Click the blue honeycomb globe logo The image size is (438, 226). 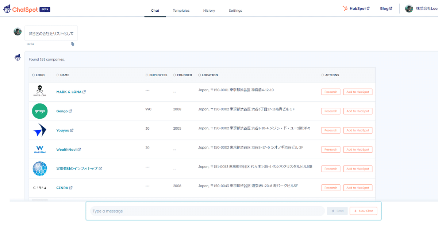point(40,169)
